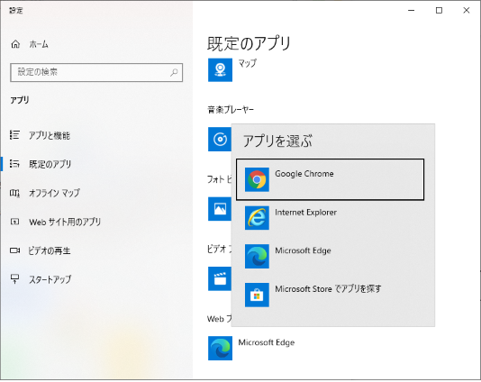Pick Microsoft Edge in the app chooser popup
This screenshot has height=382, width=481.
point(330,256)
